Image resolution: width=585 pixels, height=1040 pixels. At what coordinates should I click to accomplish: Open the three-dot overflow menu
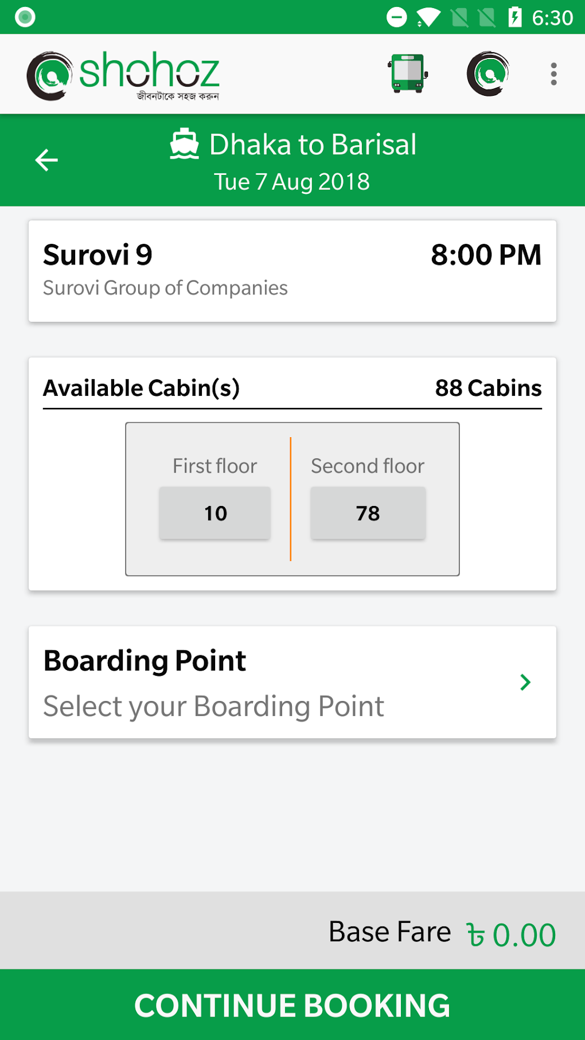click(553, 74)
